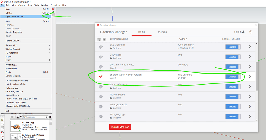Click the red-and-grey shapes icon on left toolbar

point(2,132)
